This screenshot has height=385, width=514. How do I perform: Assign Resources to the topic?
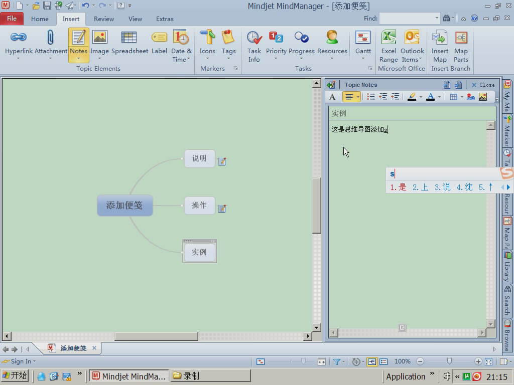[x=332, y=45]
